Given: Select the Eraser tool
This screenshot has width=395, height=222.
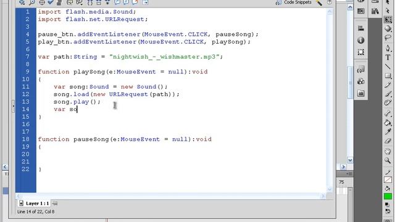Looking at the screenshot, I should tap(388, 141).
